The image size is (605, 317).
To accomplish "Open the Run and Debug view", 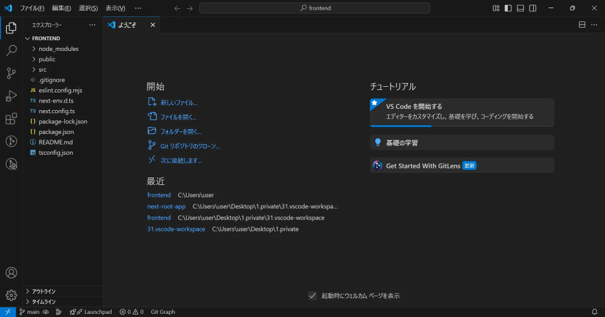I will click(x=11, y=96).
